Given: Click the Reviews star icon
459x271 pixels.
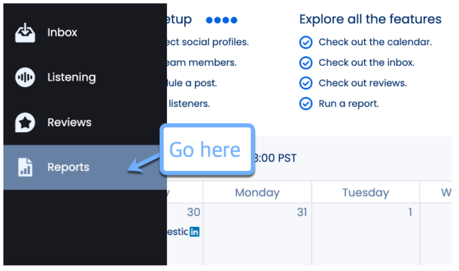Looking at the screenshot, I should (25, 122).
